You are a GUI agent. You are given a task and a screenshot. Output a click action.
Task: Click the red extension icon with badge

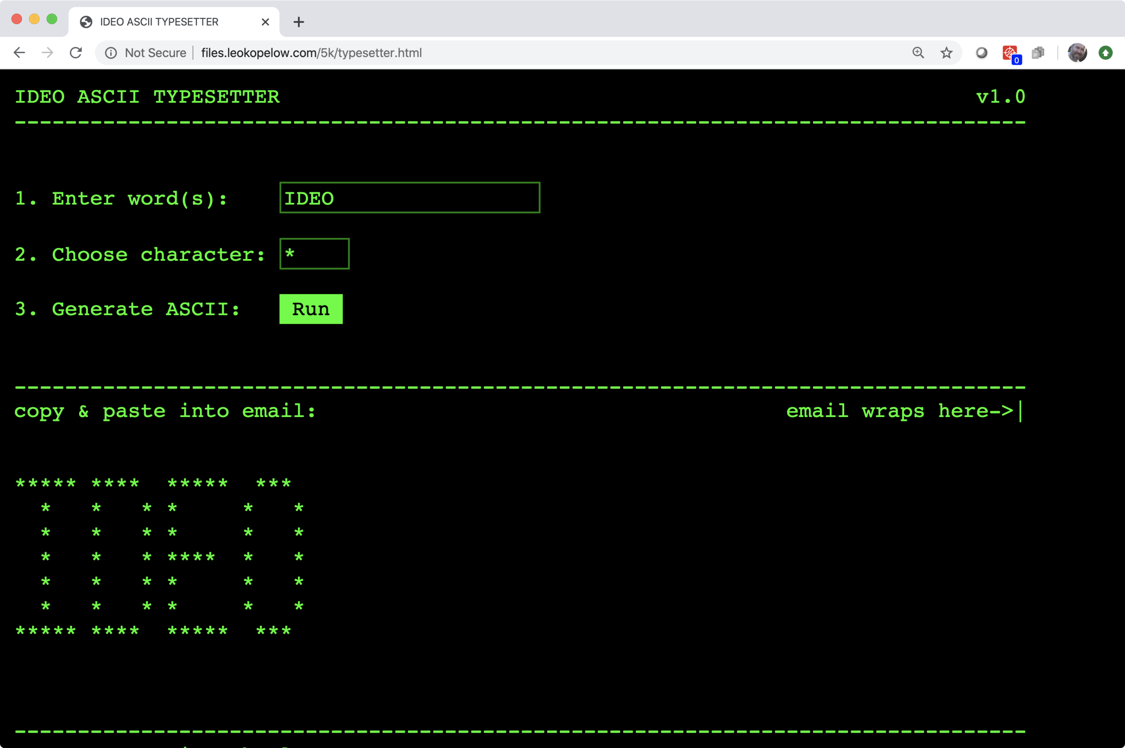[x=1009, y=53]
